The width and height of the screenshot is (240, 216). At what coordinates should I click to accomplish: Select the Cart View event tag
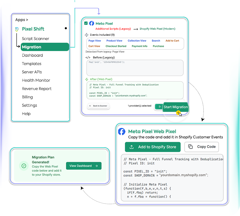coord(94,46)
